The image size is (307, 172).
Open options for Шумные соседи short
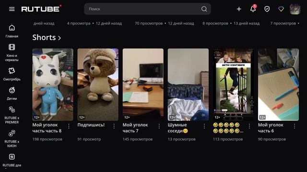(x=204, y=126)
